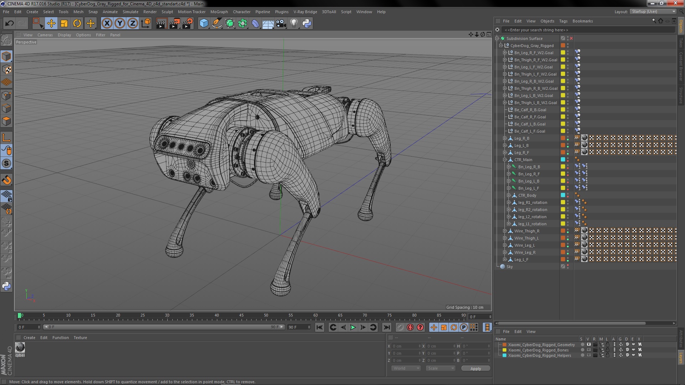Open the Simulate menu
Viewport: 685px width, 385px height.
[x=131, y=12]
